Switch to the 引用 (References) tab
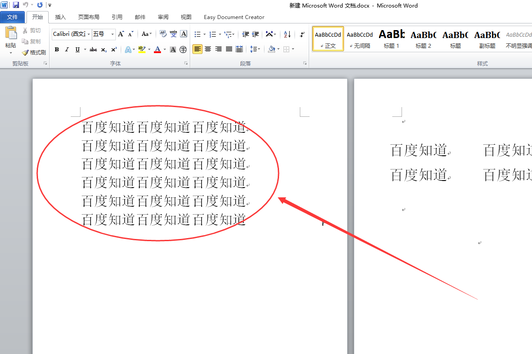The width and height of the screenshot is (532, 354). [x=117, y=17]
